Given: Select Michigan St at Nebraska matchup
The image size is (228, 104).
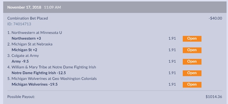Looking at the screenshot, I should click(x=30, y=44).
